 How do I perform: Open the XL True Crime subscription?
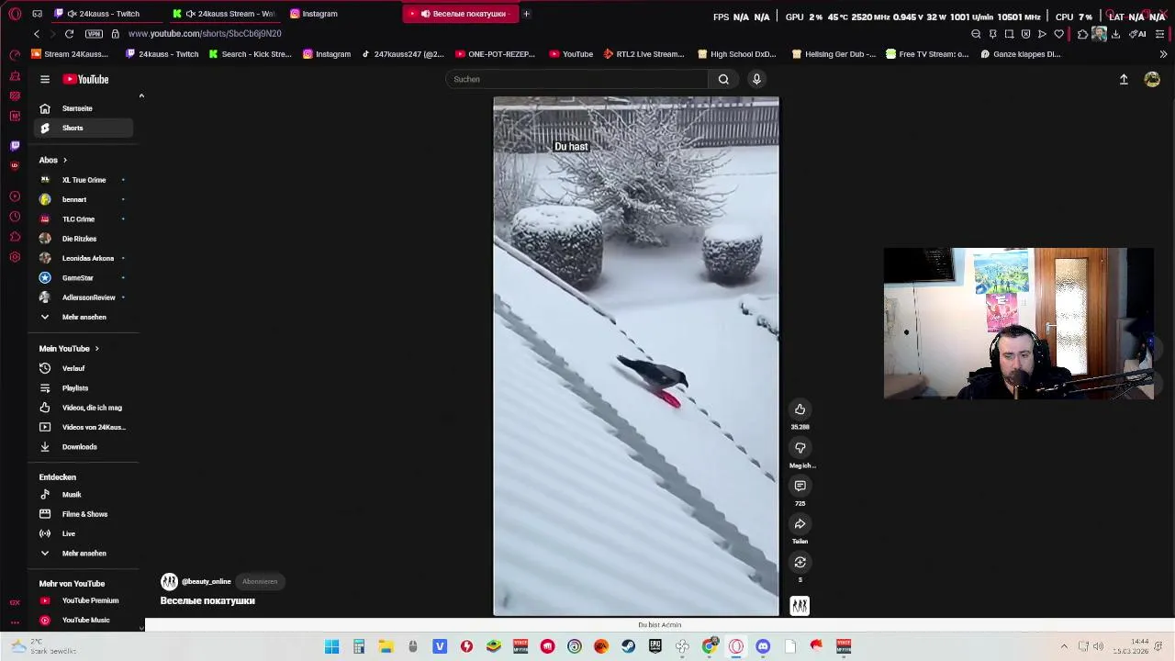tap(84, 180)
